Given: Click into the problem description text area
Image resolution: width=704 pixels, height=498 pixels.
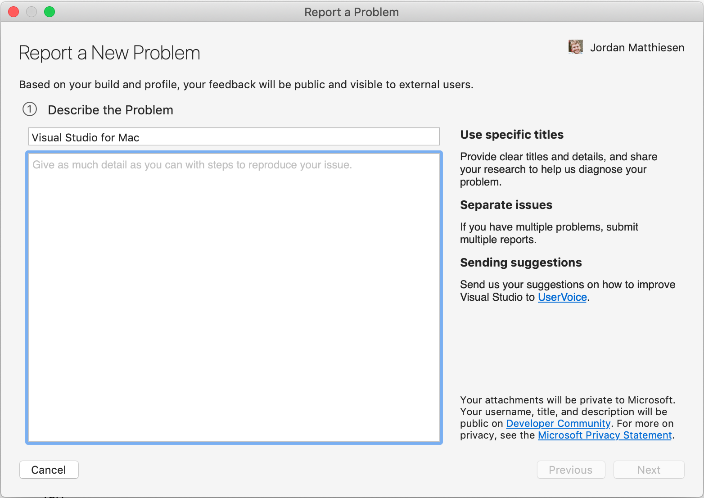Looking at the screenshot, I should point(234,298).
